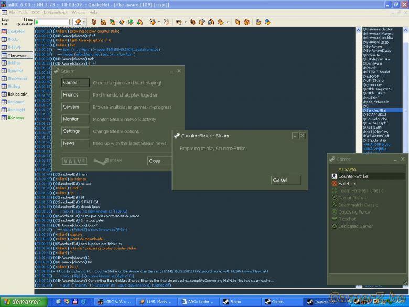Click the VALVE logo in Steam window
This screenshot has width=409, height=307.
pos(74,161)
